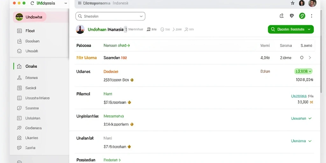
Task: Open the chevron on the green button
Action: [x=309, y=29]
